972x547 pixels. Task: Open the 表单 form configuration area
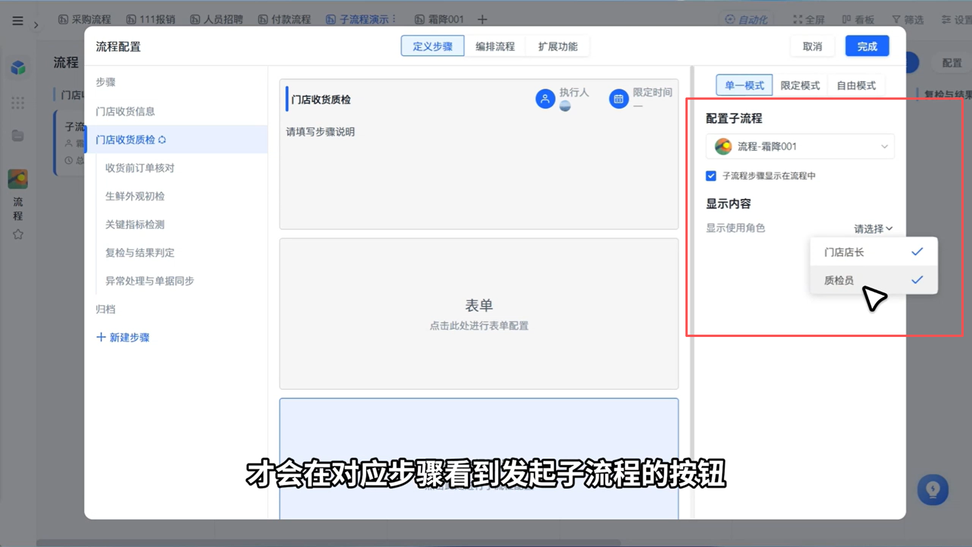479,314
